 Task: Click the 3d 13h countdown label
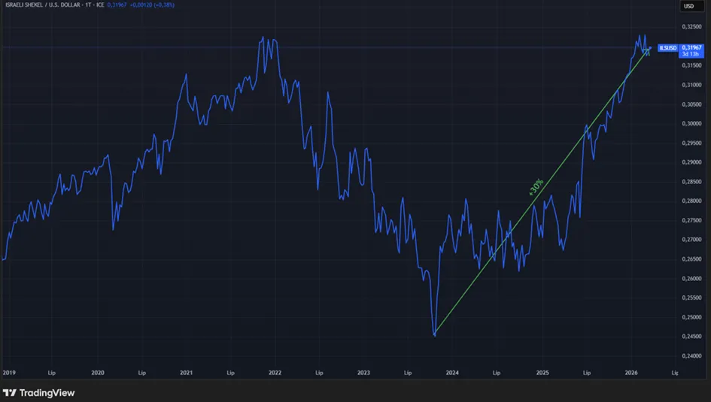coord(691,54)
